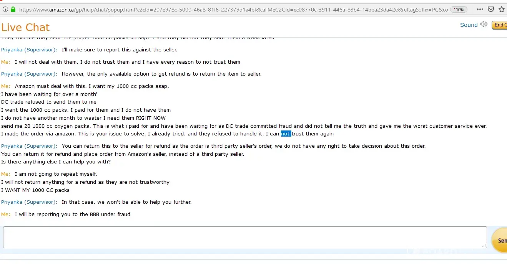The height and width of the screenshot is (264, 507).
Task: Bookmark this page with the star icon
Action: pos(502,9)
